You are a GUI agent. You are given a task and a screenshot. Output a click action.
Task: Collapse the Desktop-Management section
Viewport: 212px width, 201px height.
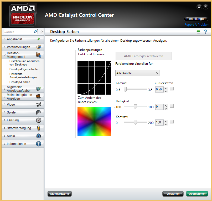5,55
